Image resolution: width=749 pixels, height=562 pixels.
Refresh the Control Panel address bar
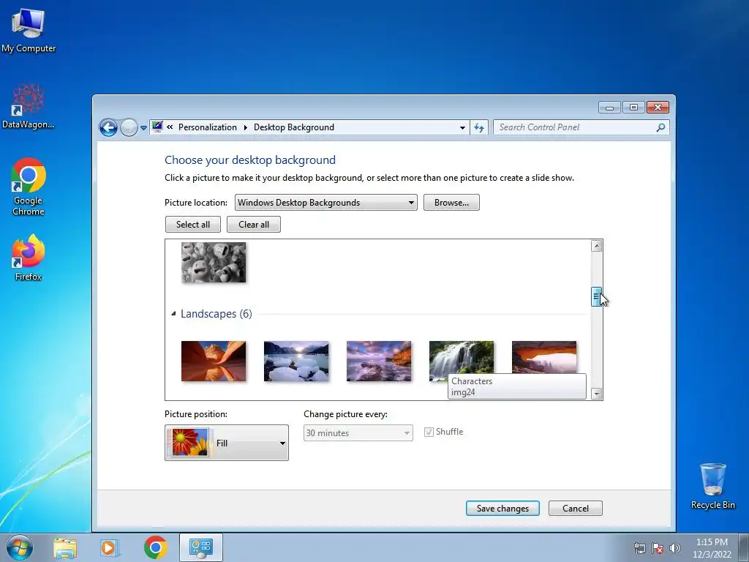tap(479, 127)
